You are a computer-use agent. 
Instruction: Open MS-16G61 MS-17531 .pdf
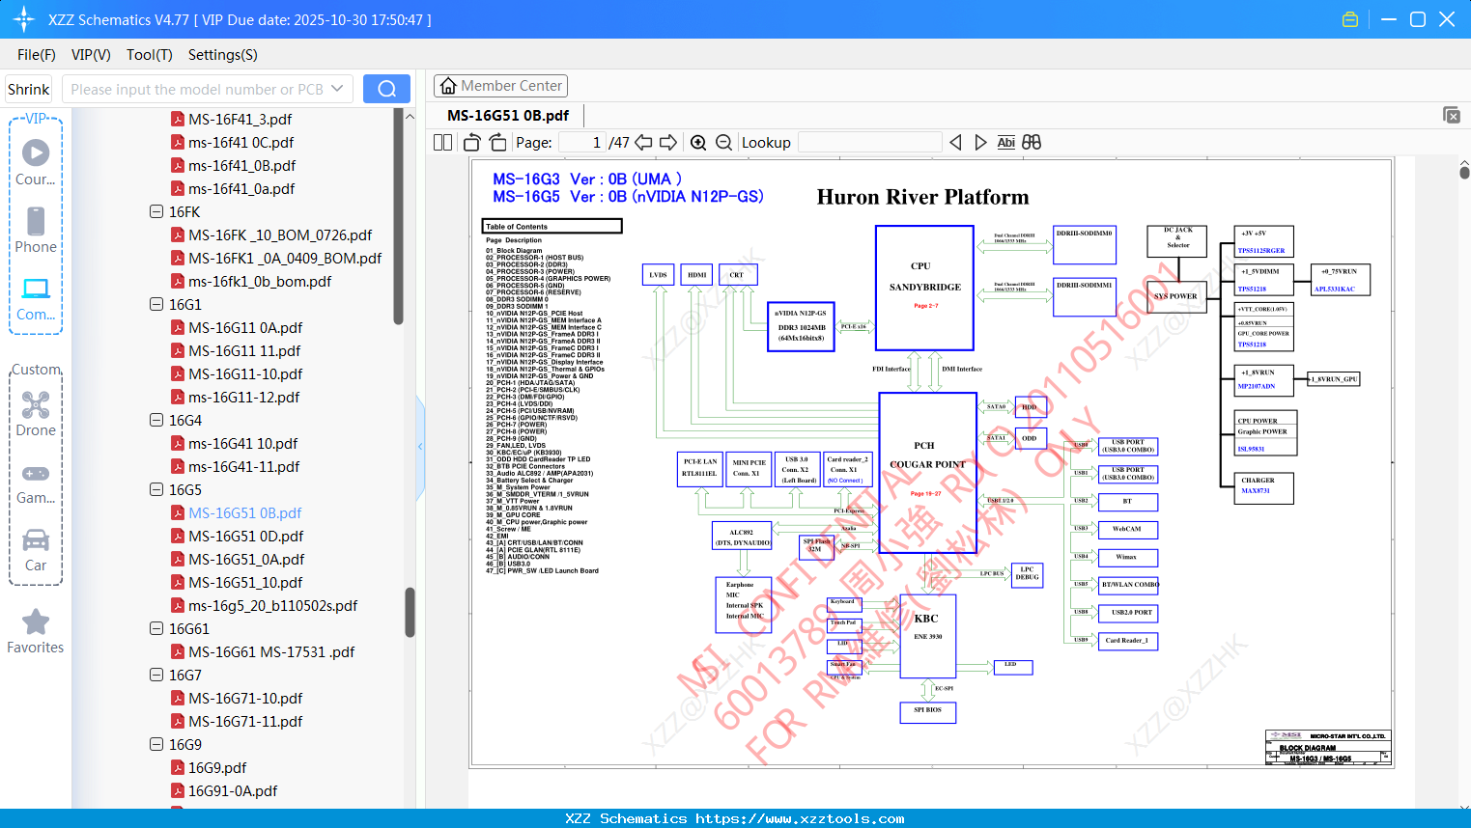tap(271, 651)
